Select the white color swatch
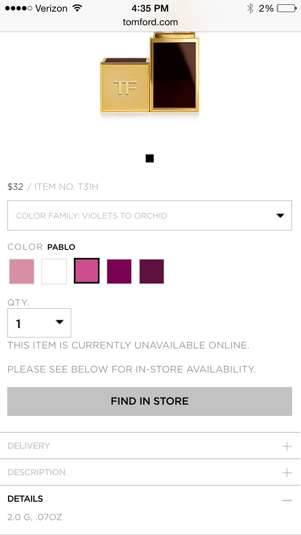This screenshot has height=535, width=301. [x=54, y=272]
